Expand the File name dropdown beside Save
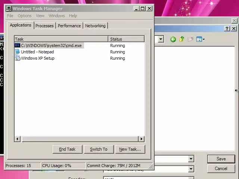 pyautogui.click(x=191, y=159)
